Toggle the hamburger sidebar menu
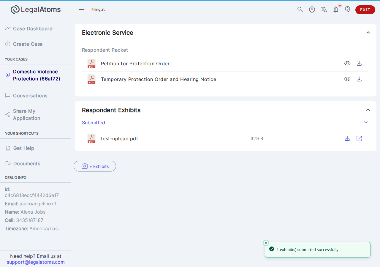 tap(81, 9)
